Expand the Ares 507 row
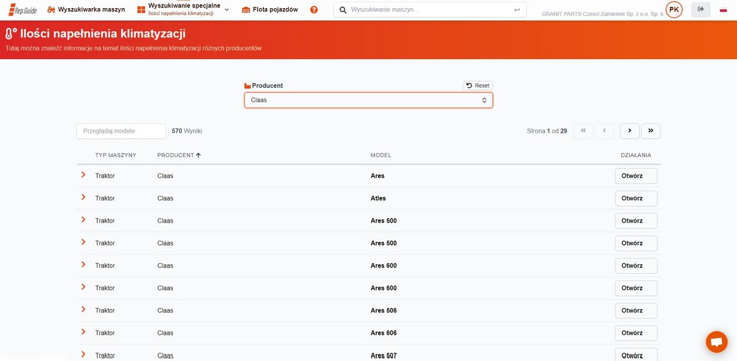737x361 pixels. [83, 354]
